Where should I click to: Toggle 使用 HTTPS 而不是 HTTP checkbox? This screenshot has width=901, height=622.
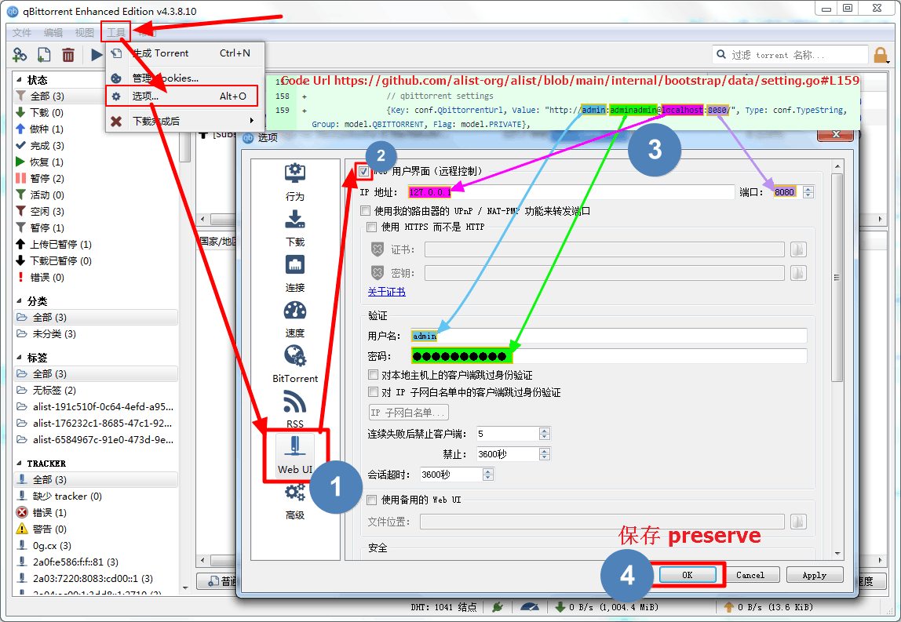pyautogui.click(x=372, y=227)
